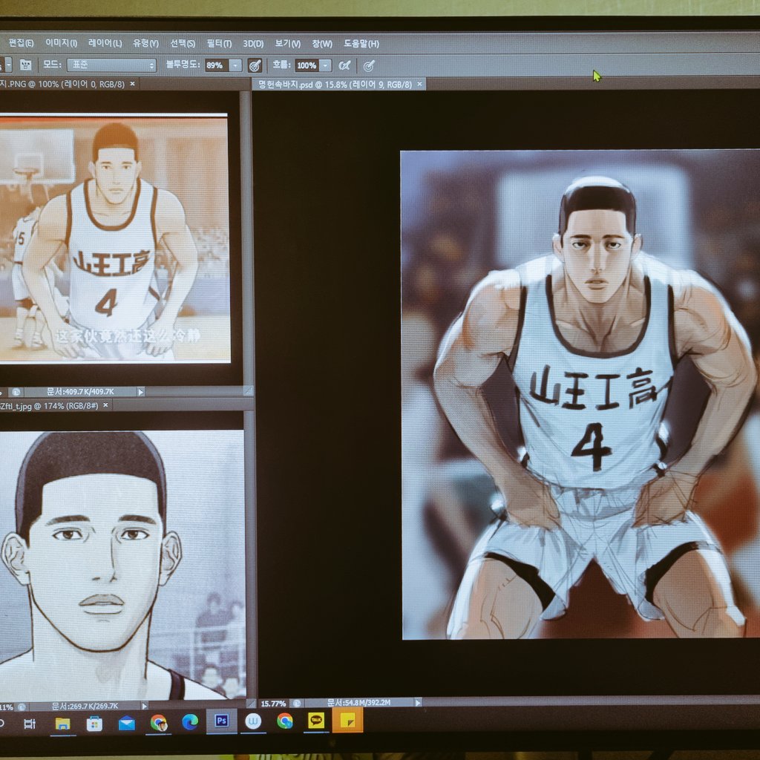Toggle pressure-for-opacity brush icon
Image resolution: width=760 pixels, height=760 pixels.
[x=255, y=65]
